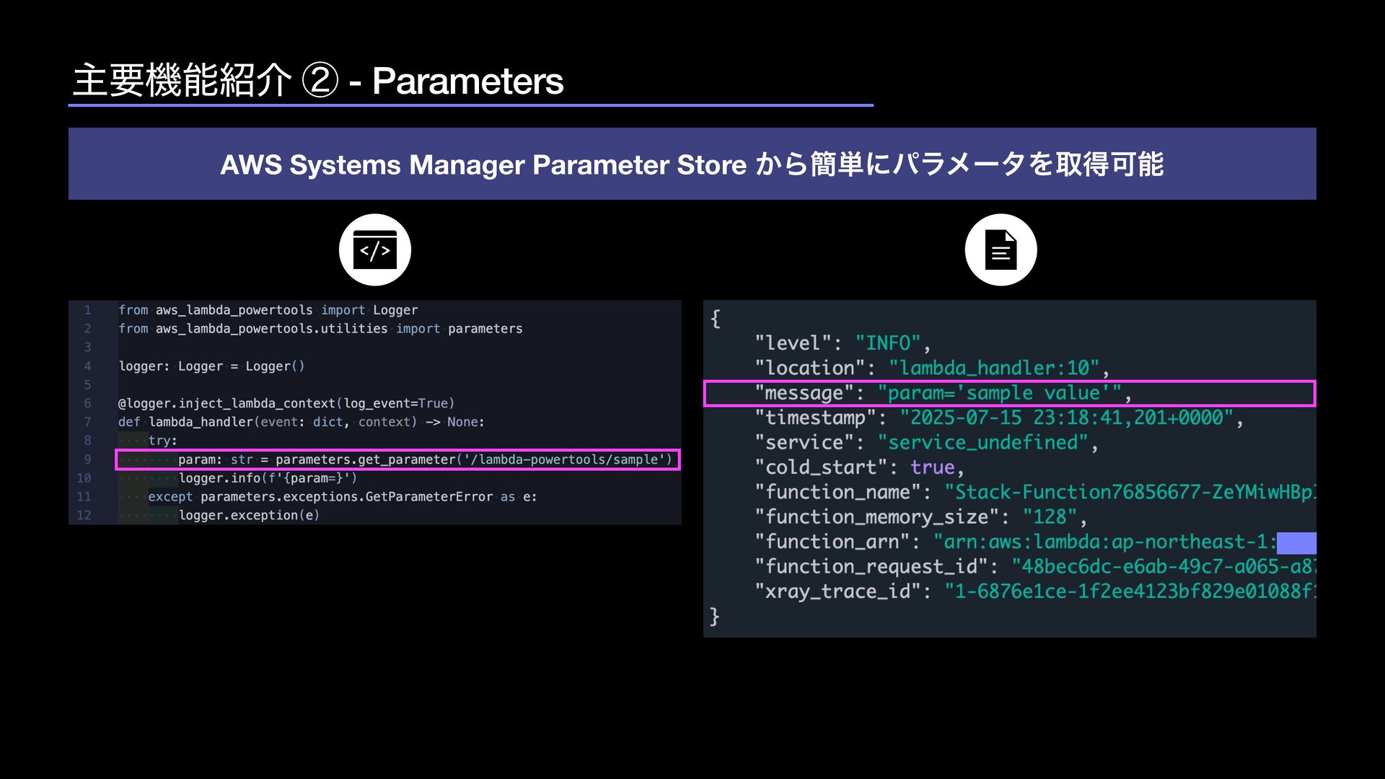The image size is (1385, 779).
Task: Click line number 12 in the code gutter
Action: tap(84, 516)
